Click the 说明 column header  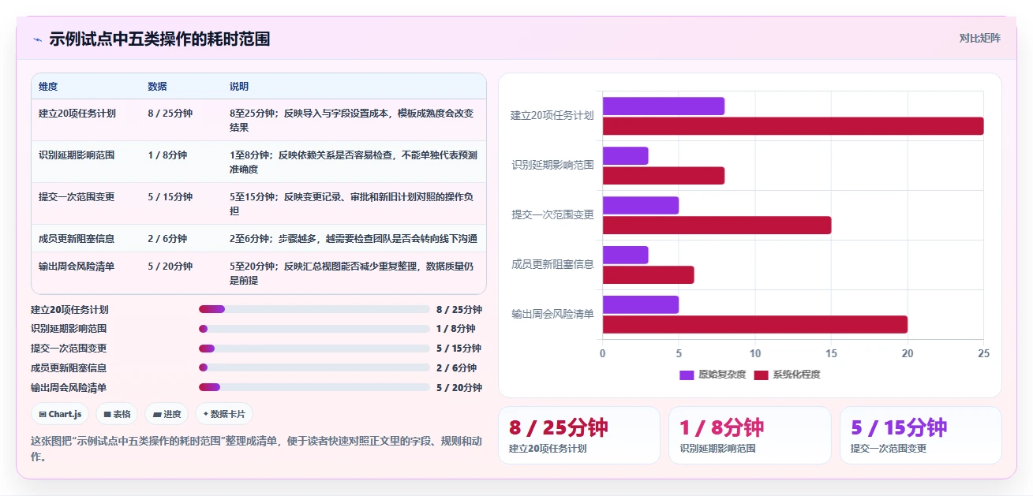point(239,86)
